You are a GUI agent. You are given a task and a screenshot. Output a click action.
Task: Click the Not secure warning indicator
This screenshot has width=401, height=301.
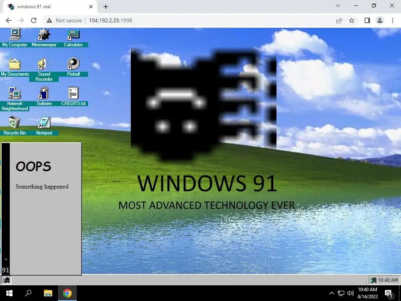(x=64, y=20)
